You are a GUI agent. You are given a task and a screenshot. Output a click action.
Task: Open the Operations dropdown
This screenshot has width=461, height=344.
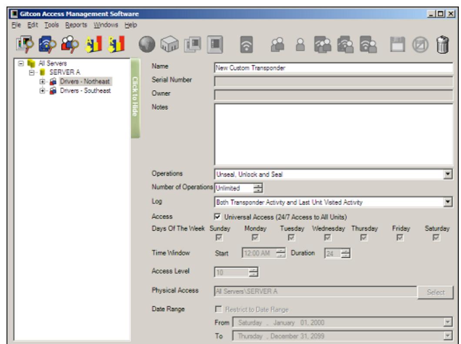pyautogui.click(x=448, y=174)
